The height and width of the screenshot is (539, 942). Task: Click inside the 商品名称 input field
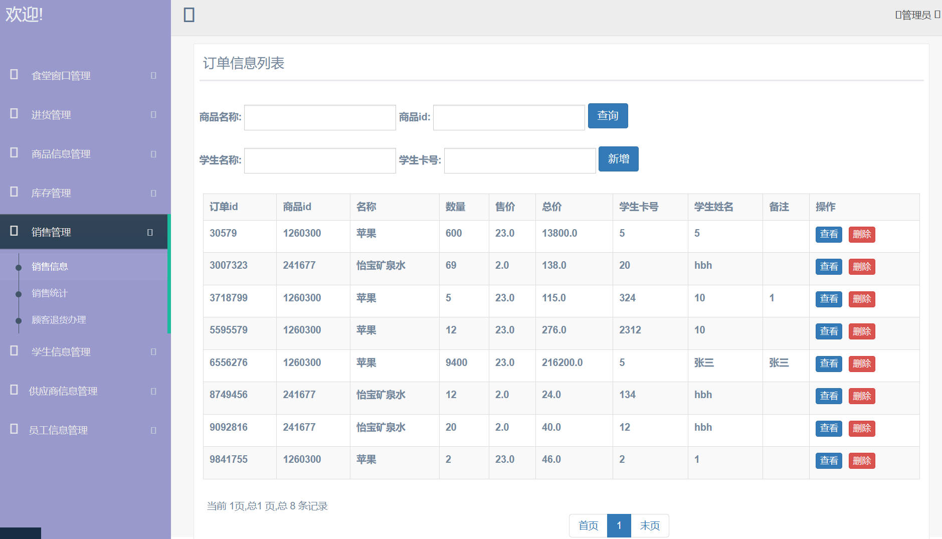coord(319,117)
